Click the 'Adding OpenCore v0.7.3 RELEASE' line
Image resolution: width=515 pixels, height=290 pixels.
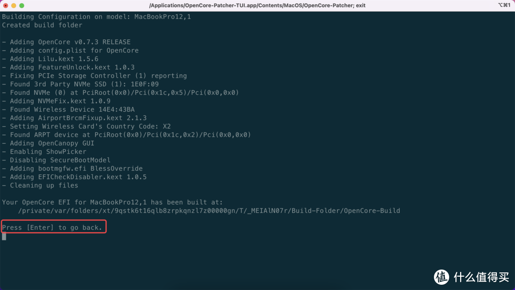66,42
